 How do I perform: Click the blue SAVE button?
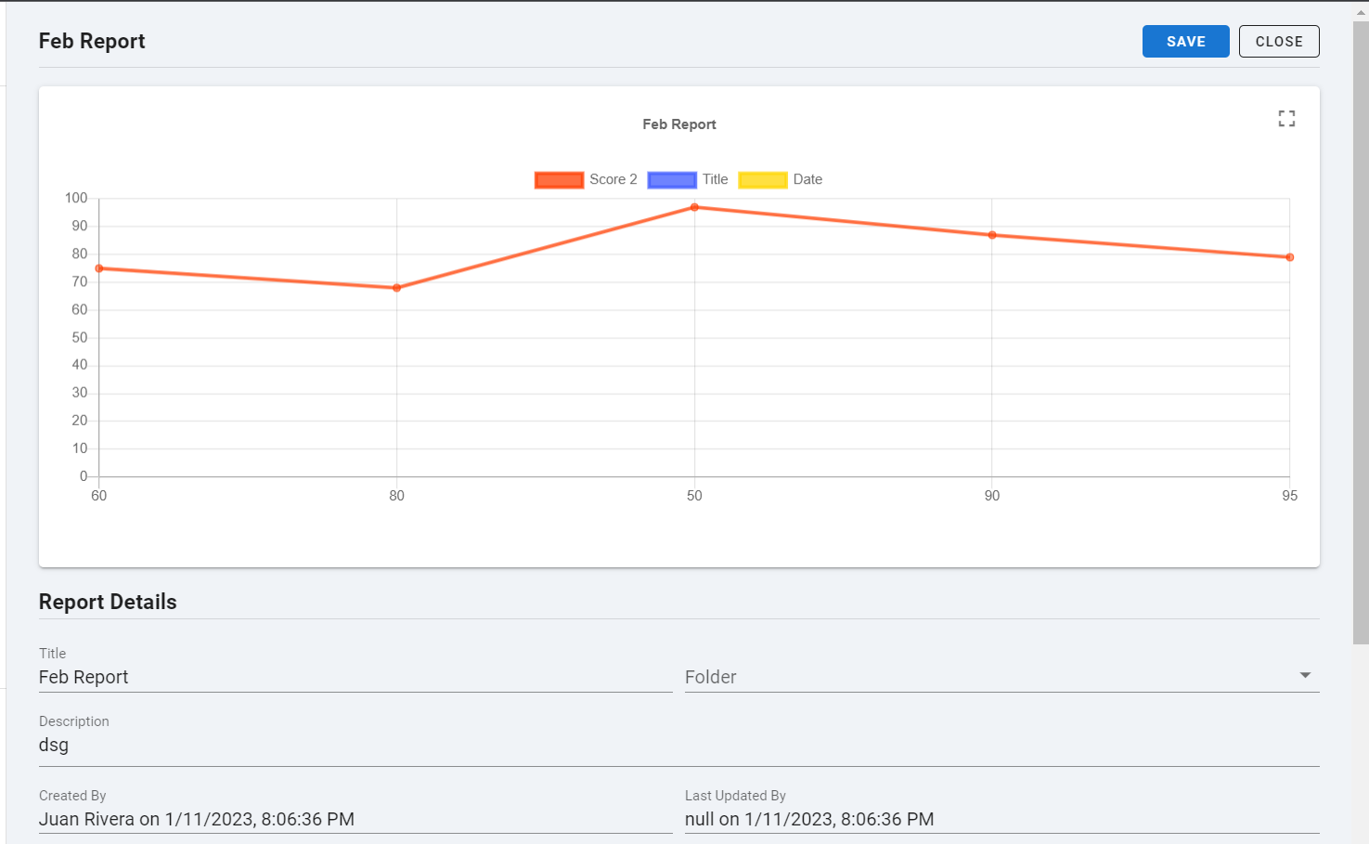tap(1185, 41)
